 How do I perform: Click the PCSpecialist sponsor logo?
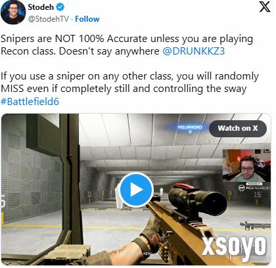point(254,187)
